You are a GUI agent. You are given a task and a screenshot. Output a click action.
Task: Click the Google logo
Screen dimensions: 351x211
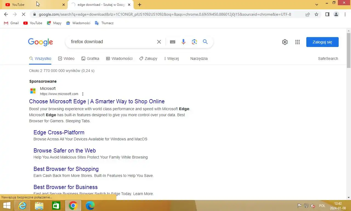[x=40, y=42]
